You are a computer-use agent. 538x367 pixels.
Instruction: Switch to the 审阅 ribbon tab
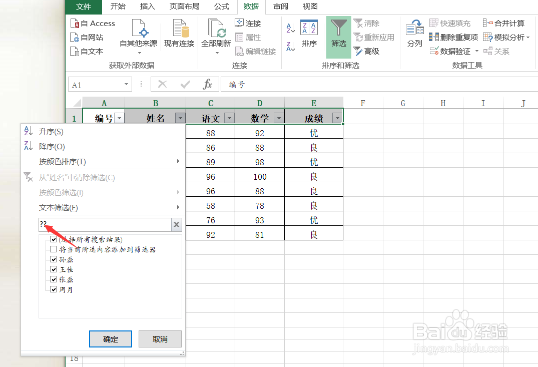pos(281,7)
